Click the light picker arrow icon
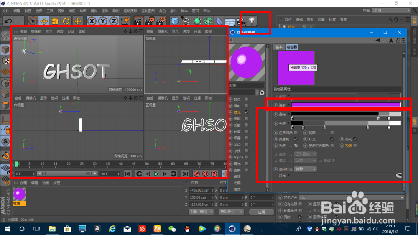The image size is (418, 235). (399, 176)
